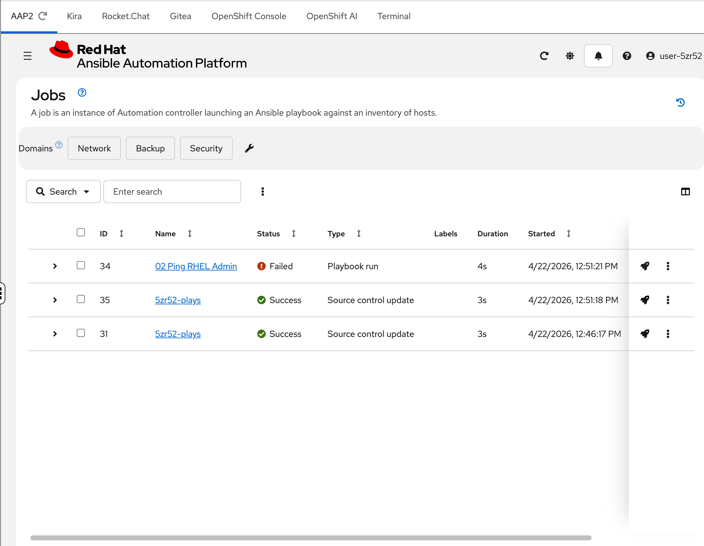Viewport: 704px width, 546px height.
Task: Click the 4s duration cell
Action: click(x=482, y=266)
